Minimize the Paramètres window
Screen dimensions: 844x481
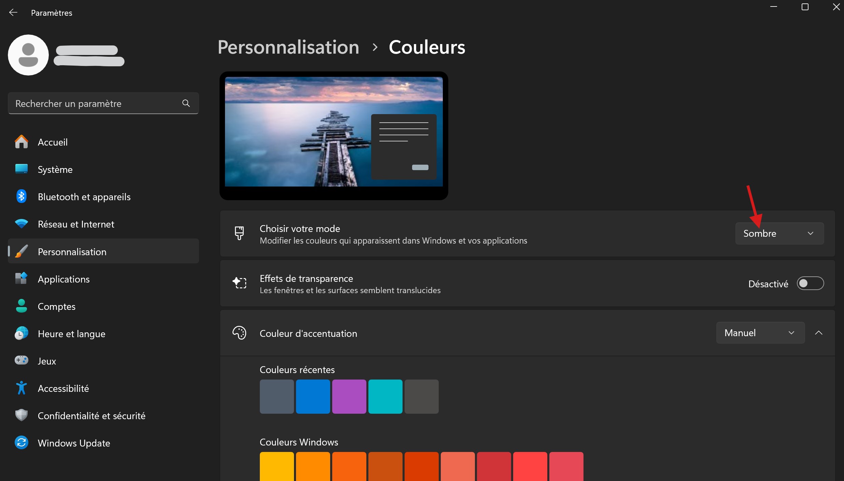coord(774,7)
